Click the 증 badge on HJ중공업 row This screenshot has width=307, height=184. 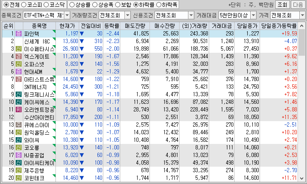coord(19,155)
